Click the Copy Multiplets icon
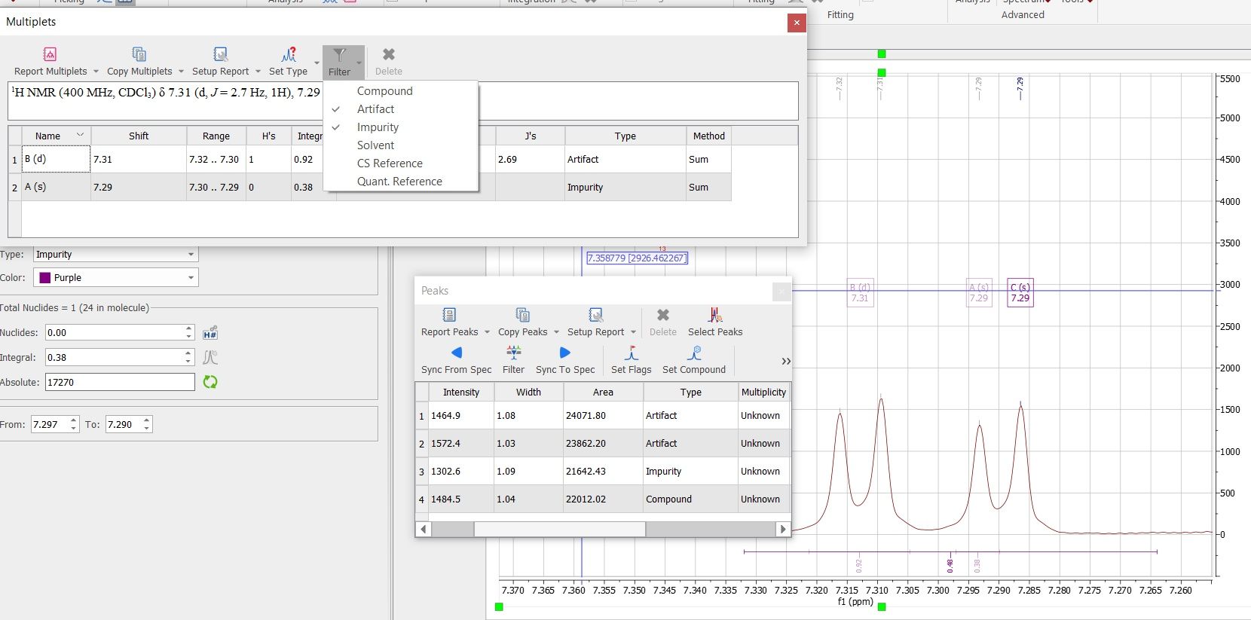This screenshot has height=620, width=1251. [139, 54]
